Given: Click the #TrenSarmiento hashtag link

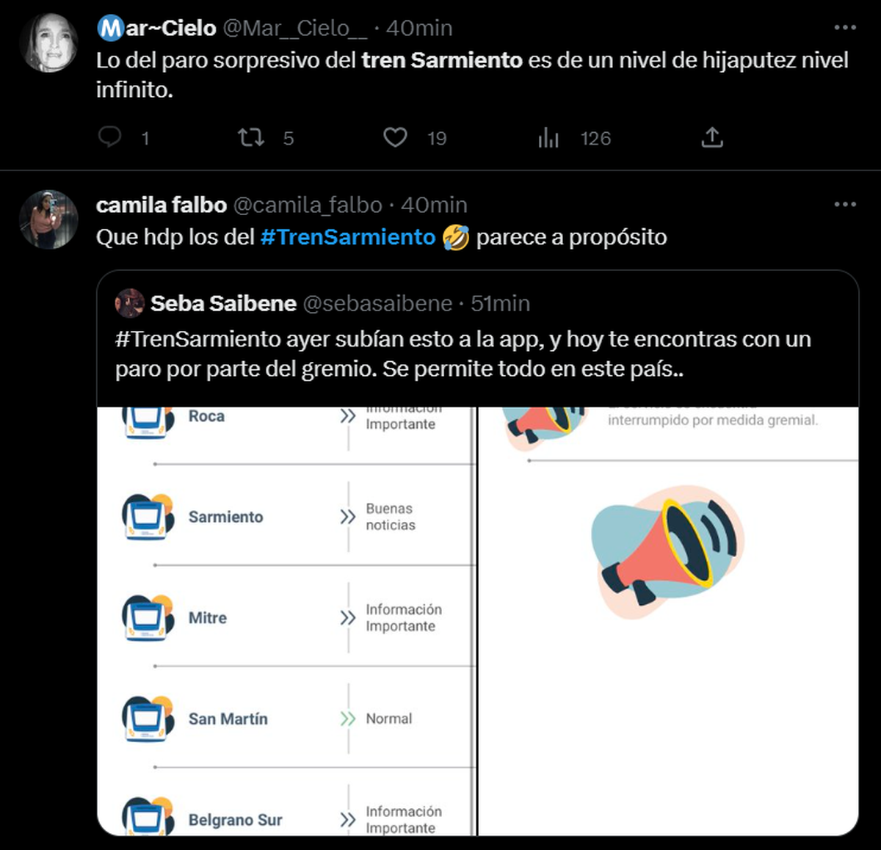Looking at the screenshot, I should (348, 237).
